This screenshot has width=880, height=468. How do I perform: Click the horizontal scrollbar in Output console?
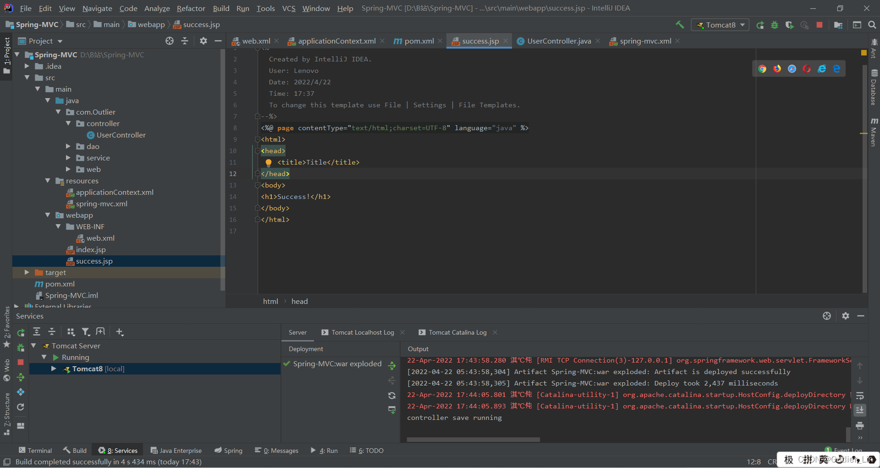(473, 440)
